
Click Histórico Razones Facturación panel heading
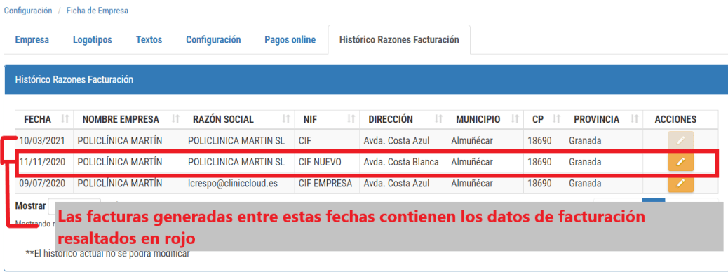[x=74, y=80]
